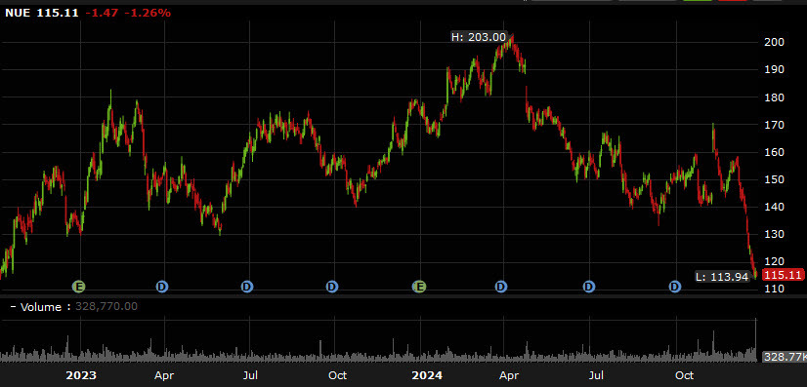Open the dividend D marker at Apr 2024
This screenshot has height=387, width=807.
point(501,287)
